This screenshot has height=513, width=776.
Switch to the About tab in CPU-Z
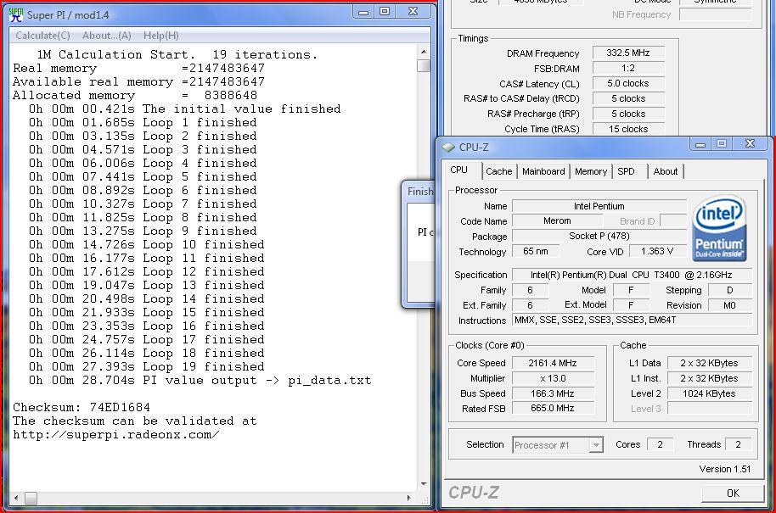665,171
